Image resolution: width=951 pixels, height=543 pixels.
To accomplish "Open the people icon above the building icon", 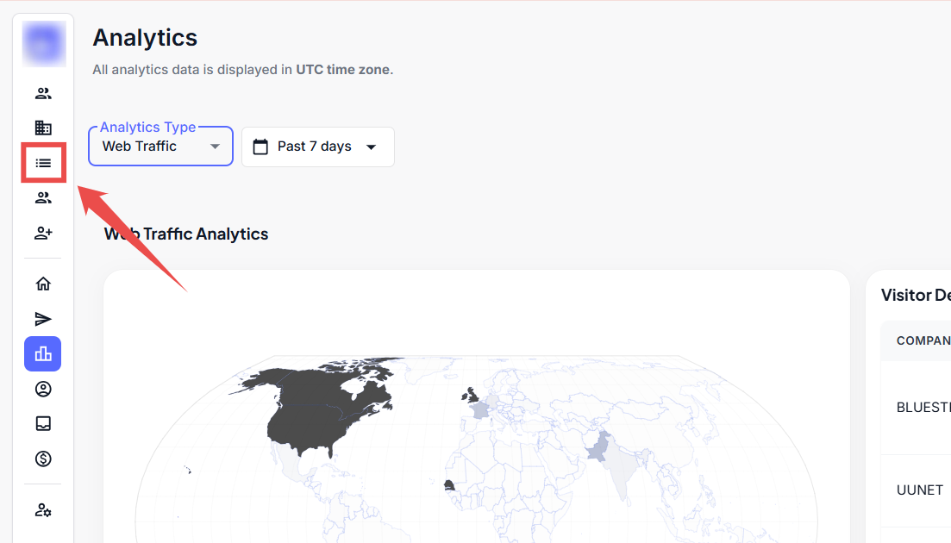I will pos(43,93).
